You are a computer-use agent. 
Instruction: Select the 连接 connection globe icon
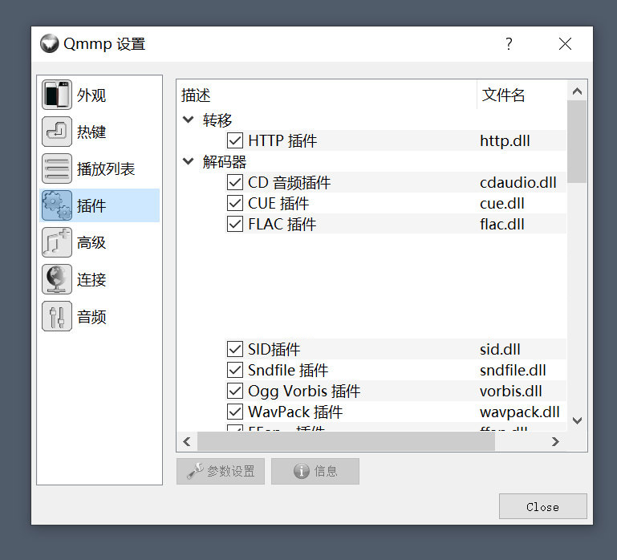click(57, 280)
